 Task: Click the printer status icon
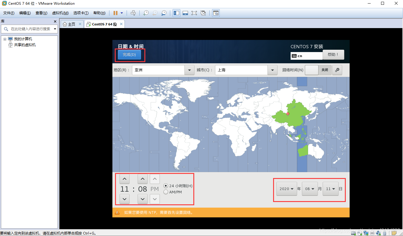click(x=372, y=233)
